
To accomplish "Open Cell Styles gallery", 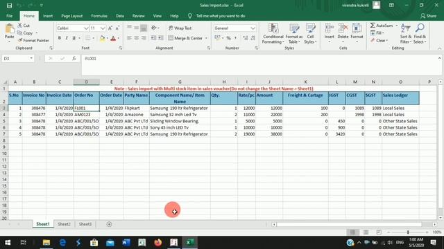I will point(310,34).
